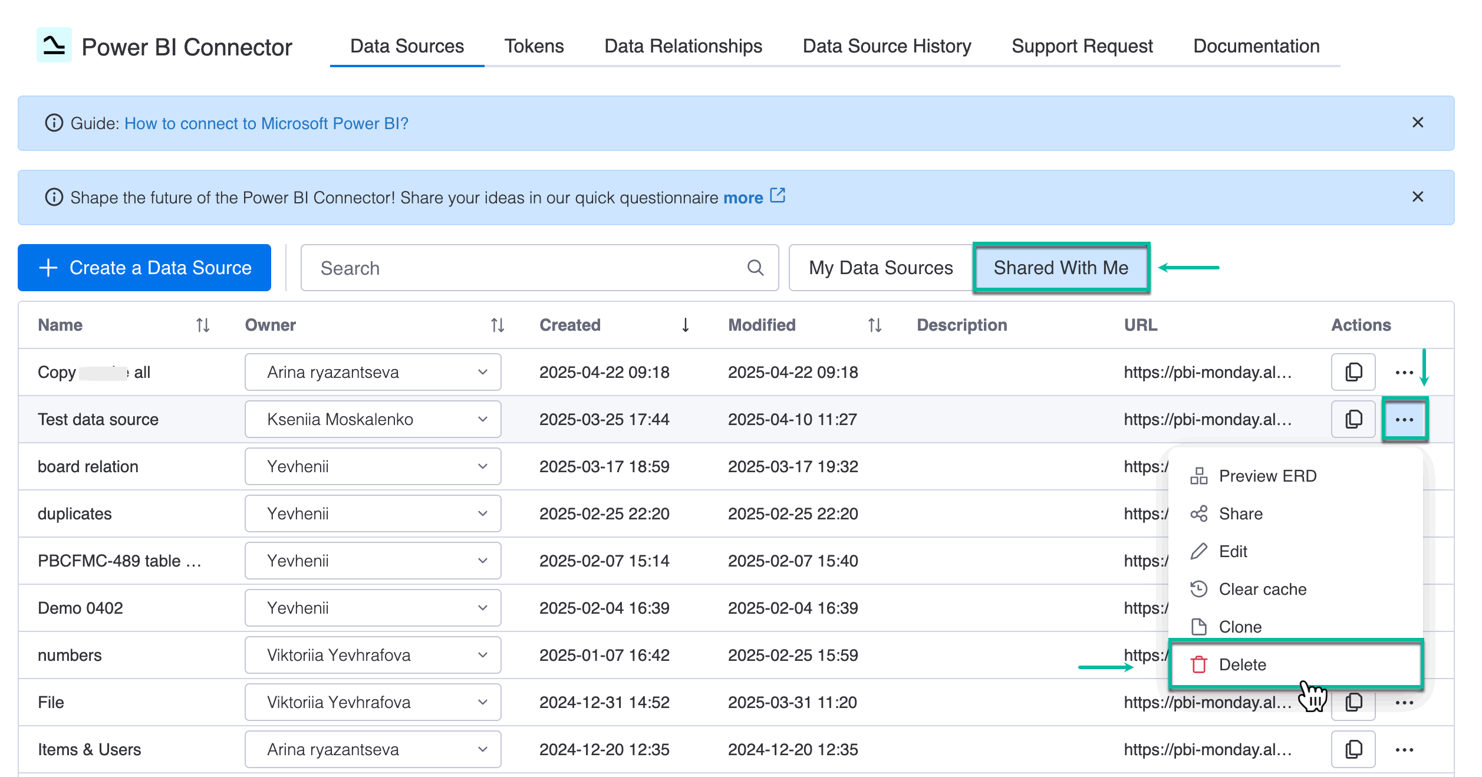Open Arina ryazantseva owner dropdown on Copy row
The height and width of the screenshot is (777, 1482).
tap(483, 372)
